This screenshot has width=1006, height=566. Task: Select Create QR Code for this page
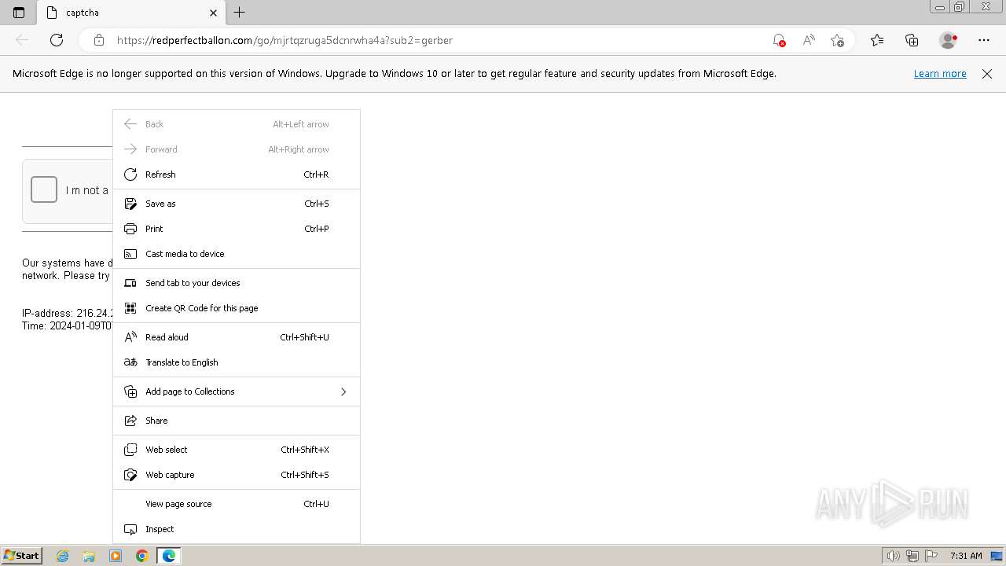237,308
